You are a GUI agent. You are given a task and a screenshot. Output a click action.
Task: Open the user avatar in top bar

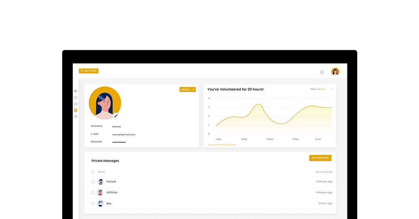[335, 72]
